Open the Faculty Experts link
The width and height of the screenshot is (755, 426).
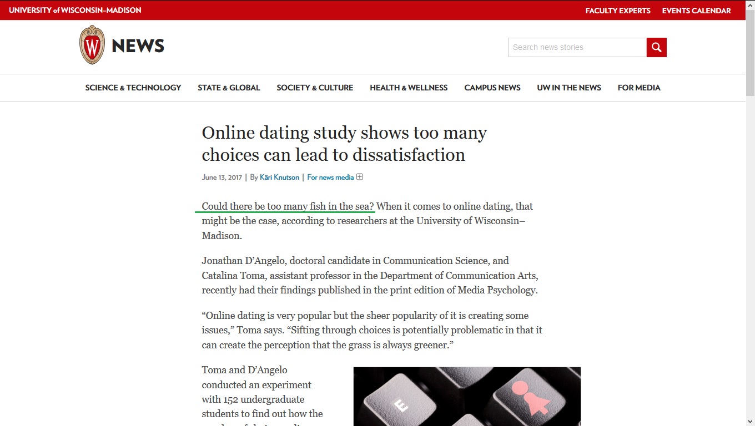[618, 11]
